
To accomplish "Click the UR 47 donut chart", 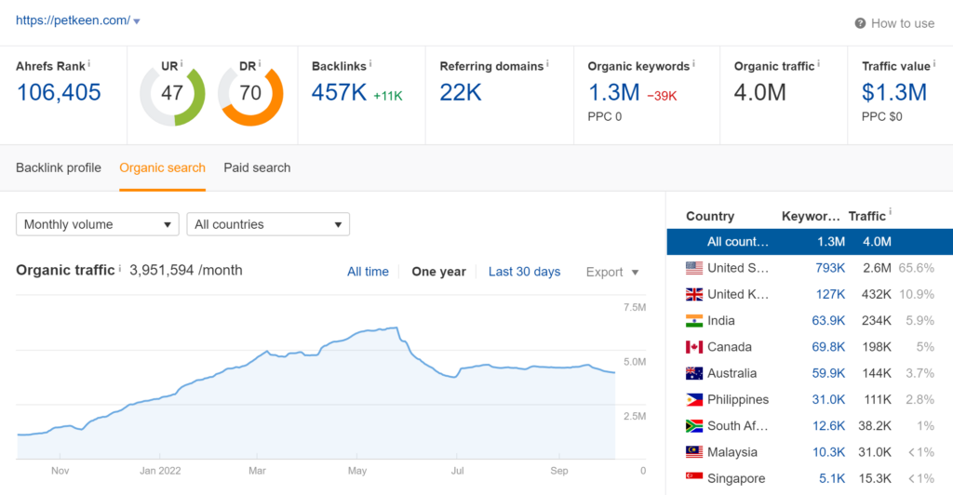I will pyautogui.click(x=172, y=94).
